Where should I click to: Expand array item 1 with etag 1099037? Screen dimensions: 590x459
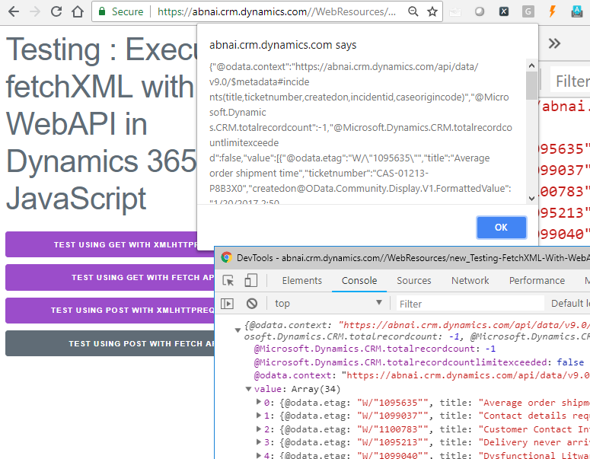(x=259, y=415)
